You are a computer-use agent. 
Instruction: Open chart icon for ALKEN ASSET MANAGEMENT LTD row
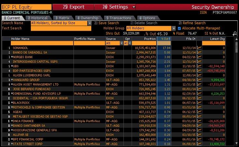coord(199,84)
